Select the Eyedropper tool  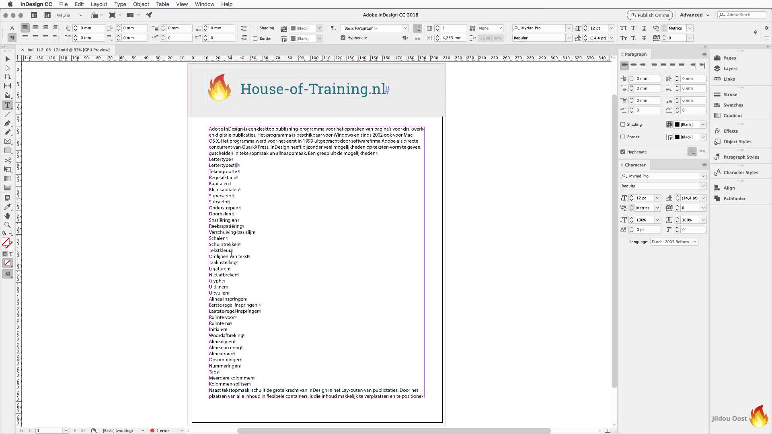pyautogui.click(x=8, y=207)
